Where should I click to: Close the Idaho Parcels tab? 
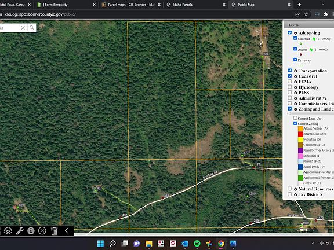pyautogui.click(x=224, y=5)
